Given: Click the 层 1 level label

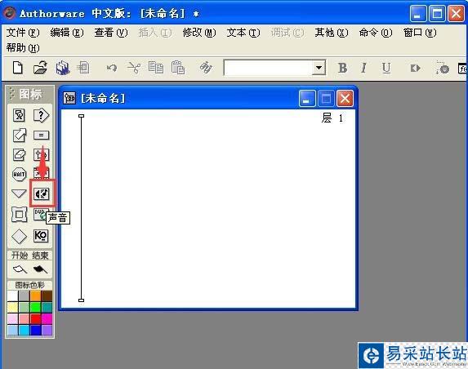Looking at the screenshot, I should [x=332, y=118].
